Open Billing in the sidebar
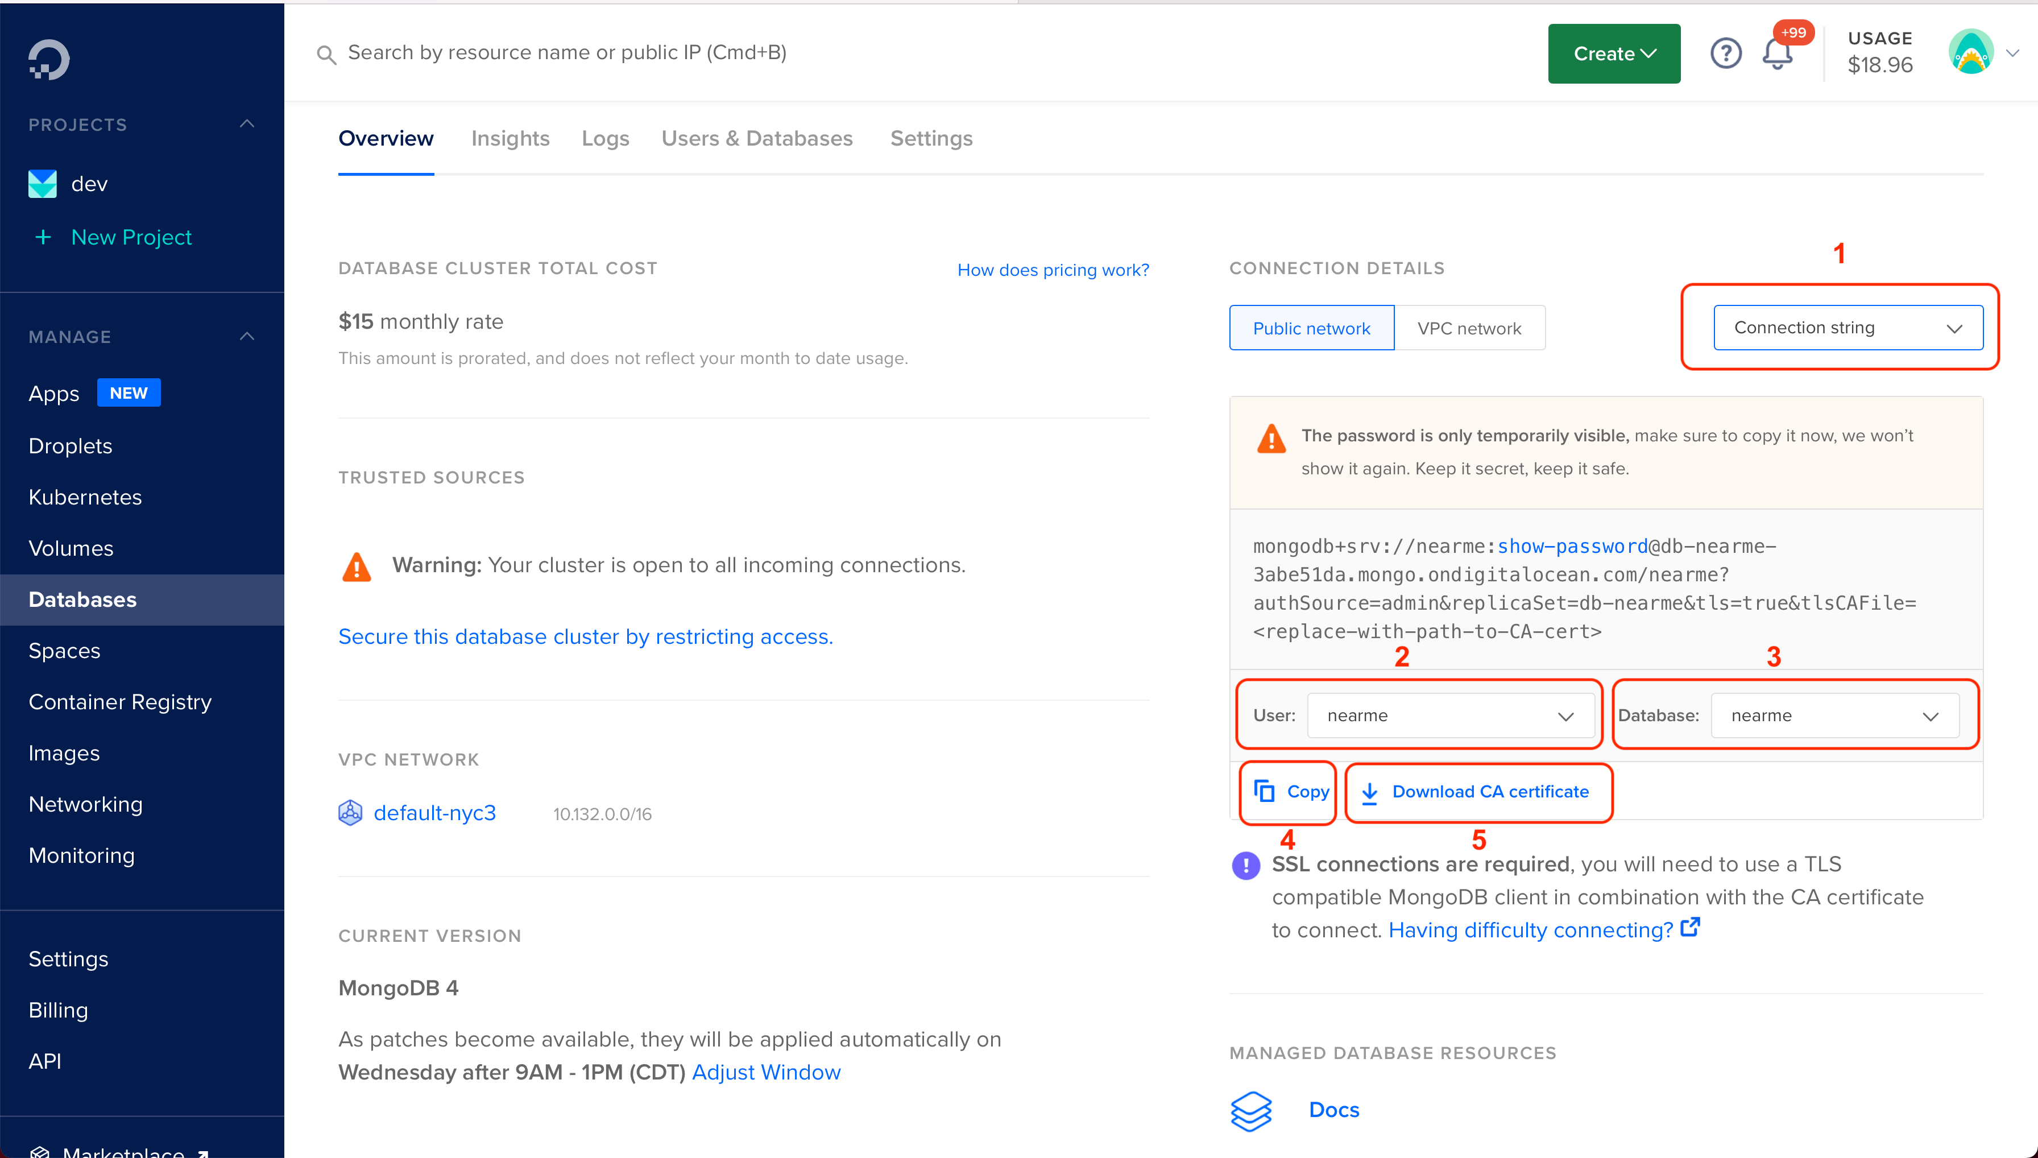 click(x=58, y=1010)
